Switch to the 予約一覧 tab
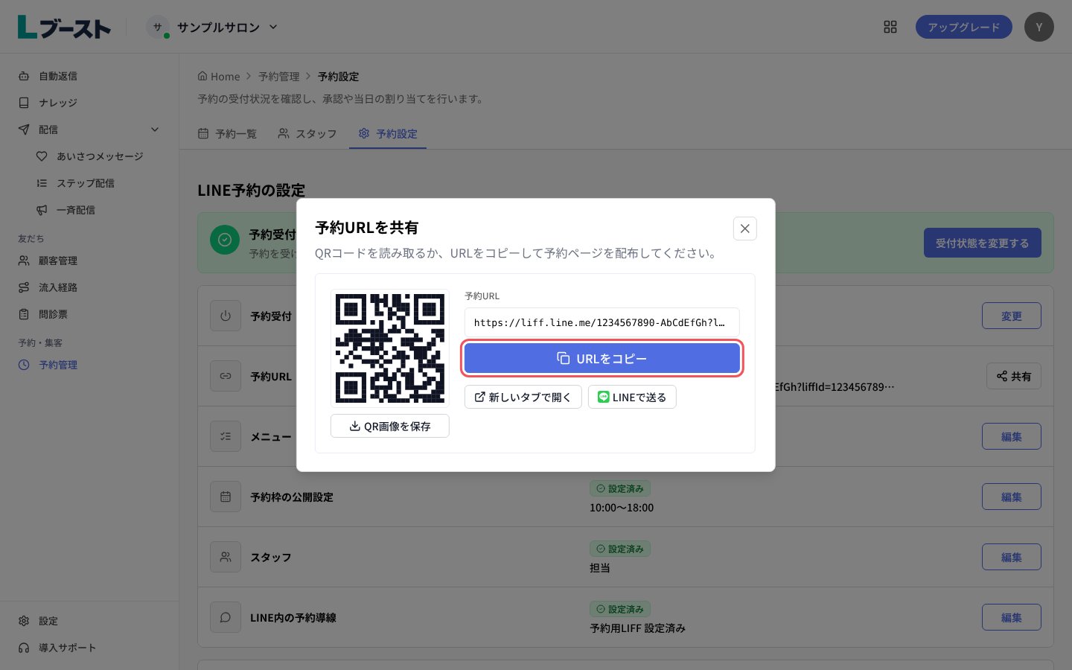This screenshot has width=1072, height=670. click(x=227, y=134)
